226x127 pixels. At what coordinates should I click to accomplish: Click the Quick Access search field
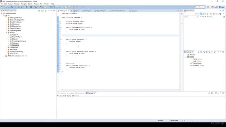(200, 7)
